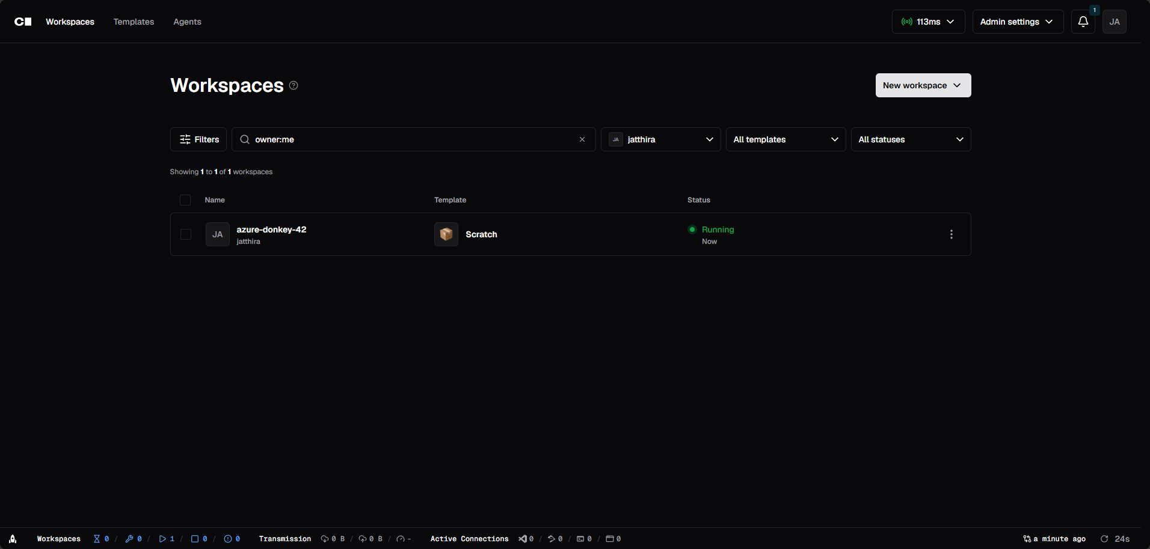The image size is (1150, 549).
Task: Click the SSH terminal connections icon
Action: point(580,539)
